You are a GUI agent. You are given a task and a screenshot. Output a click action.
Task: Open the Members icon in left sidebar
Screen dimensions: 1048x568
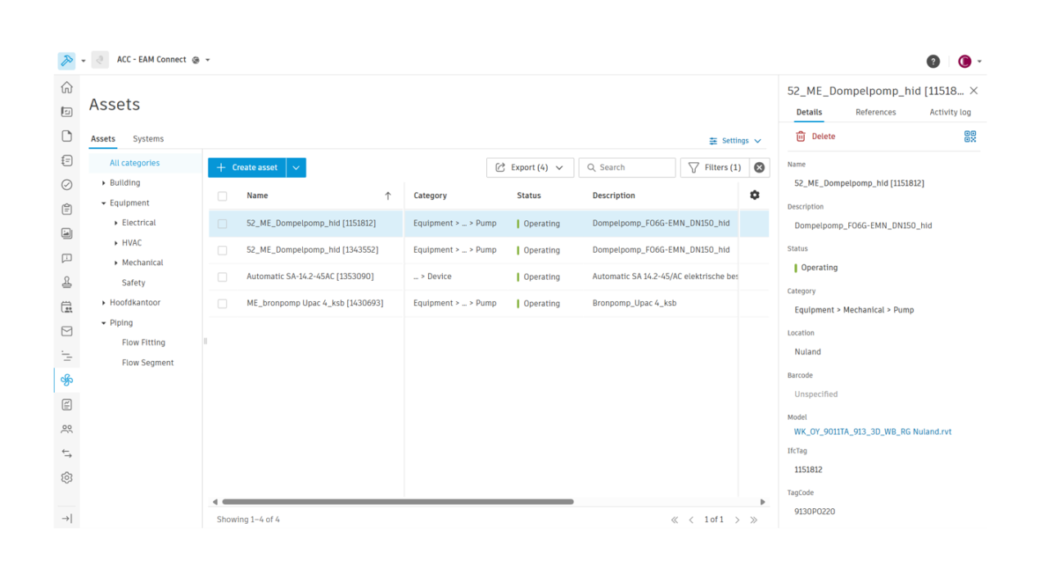67,429
